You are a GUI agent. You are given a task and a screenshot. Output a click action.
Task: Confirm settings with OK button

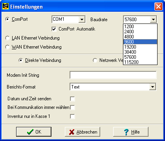tap(34, 132)
